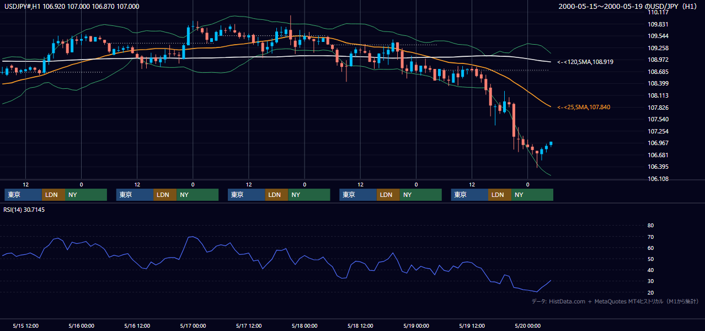Click price axis label 108.113
The image size is (705, 331).
coord(658,95)
